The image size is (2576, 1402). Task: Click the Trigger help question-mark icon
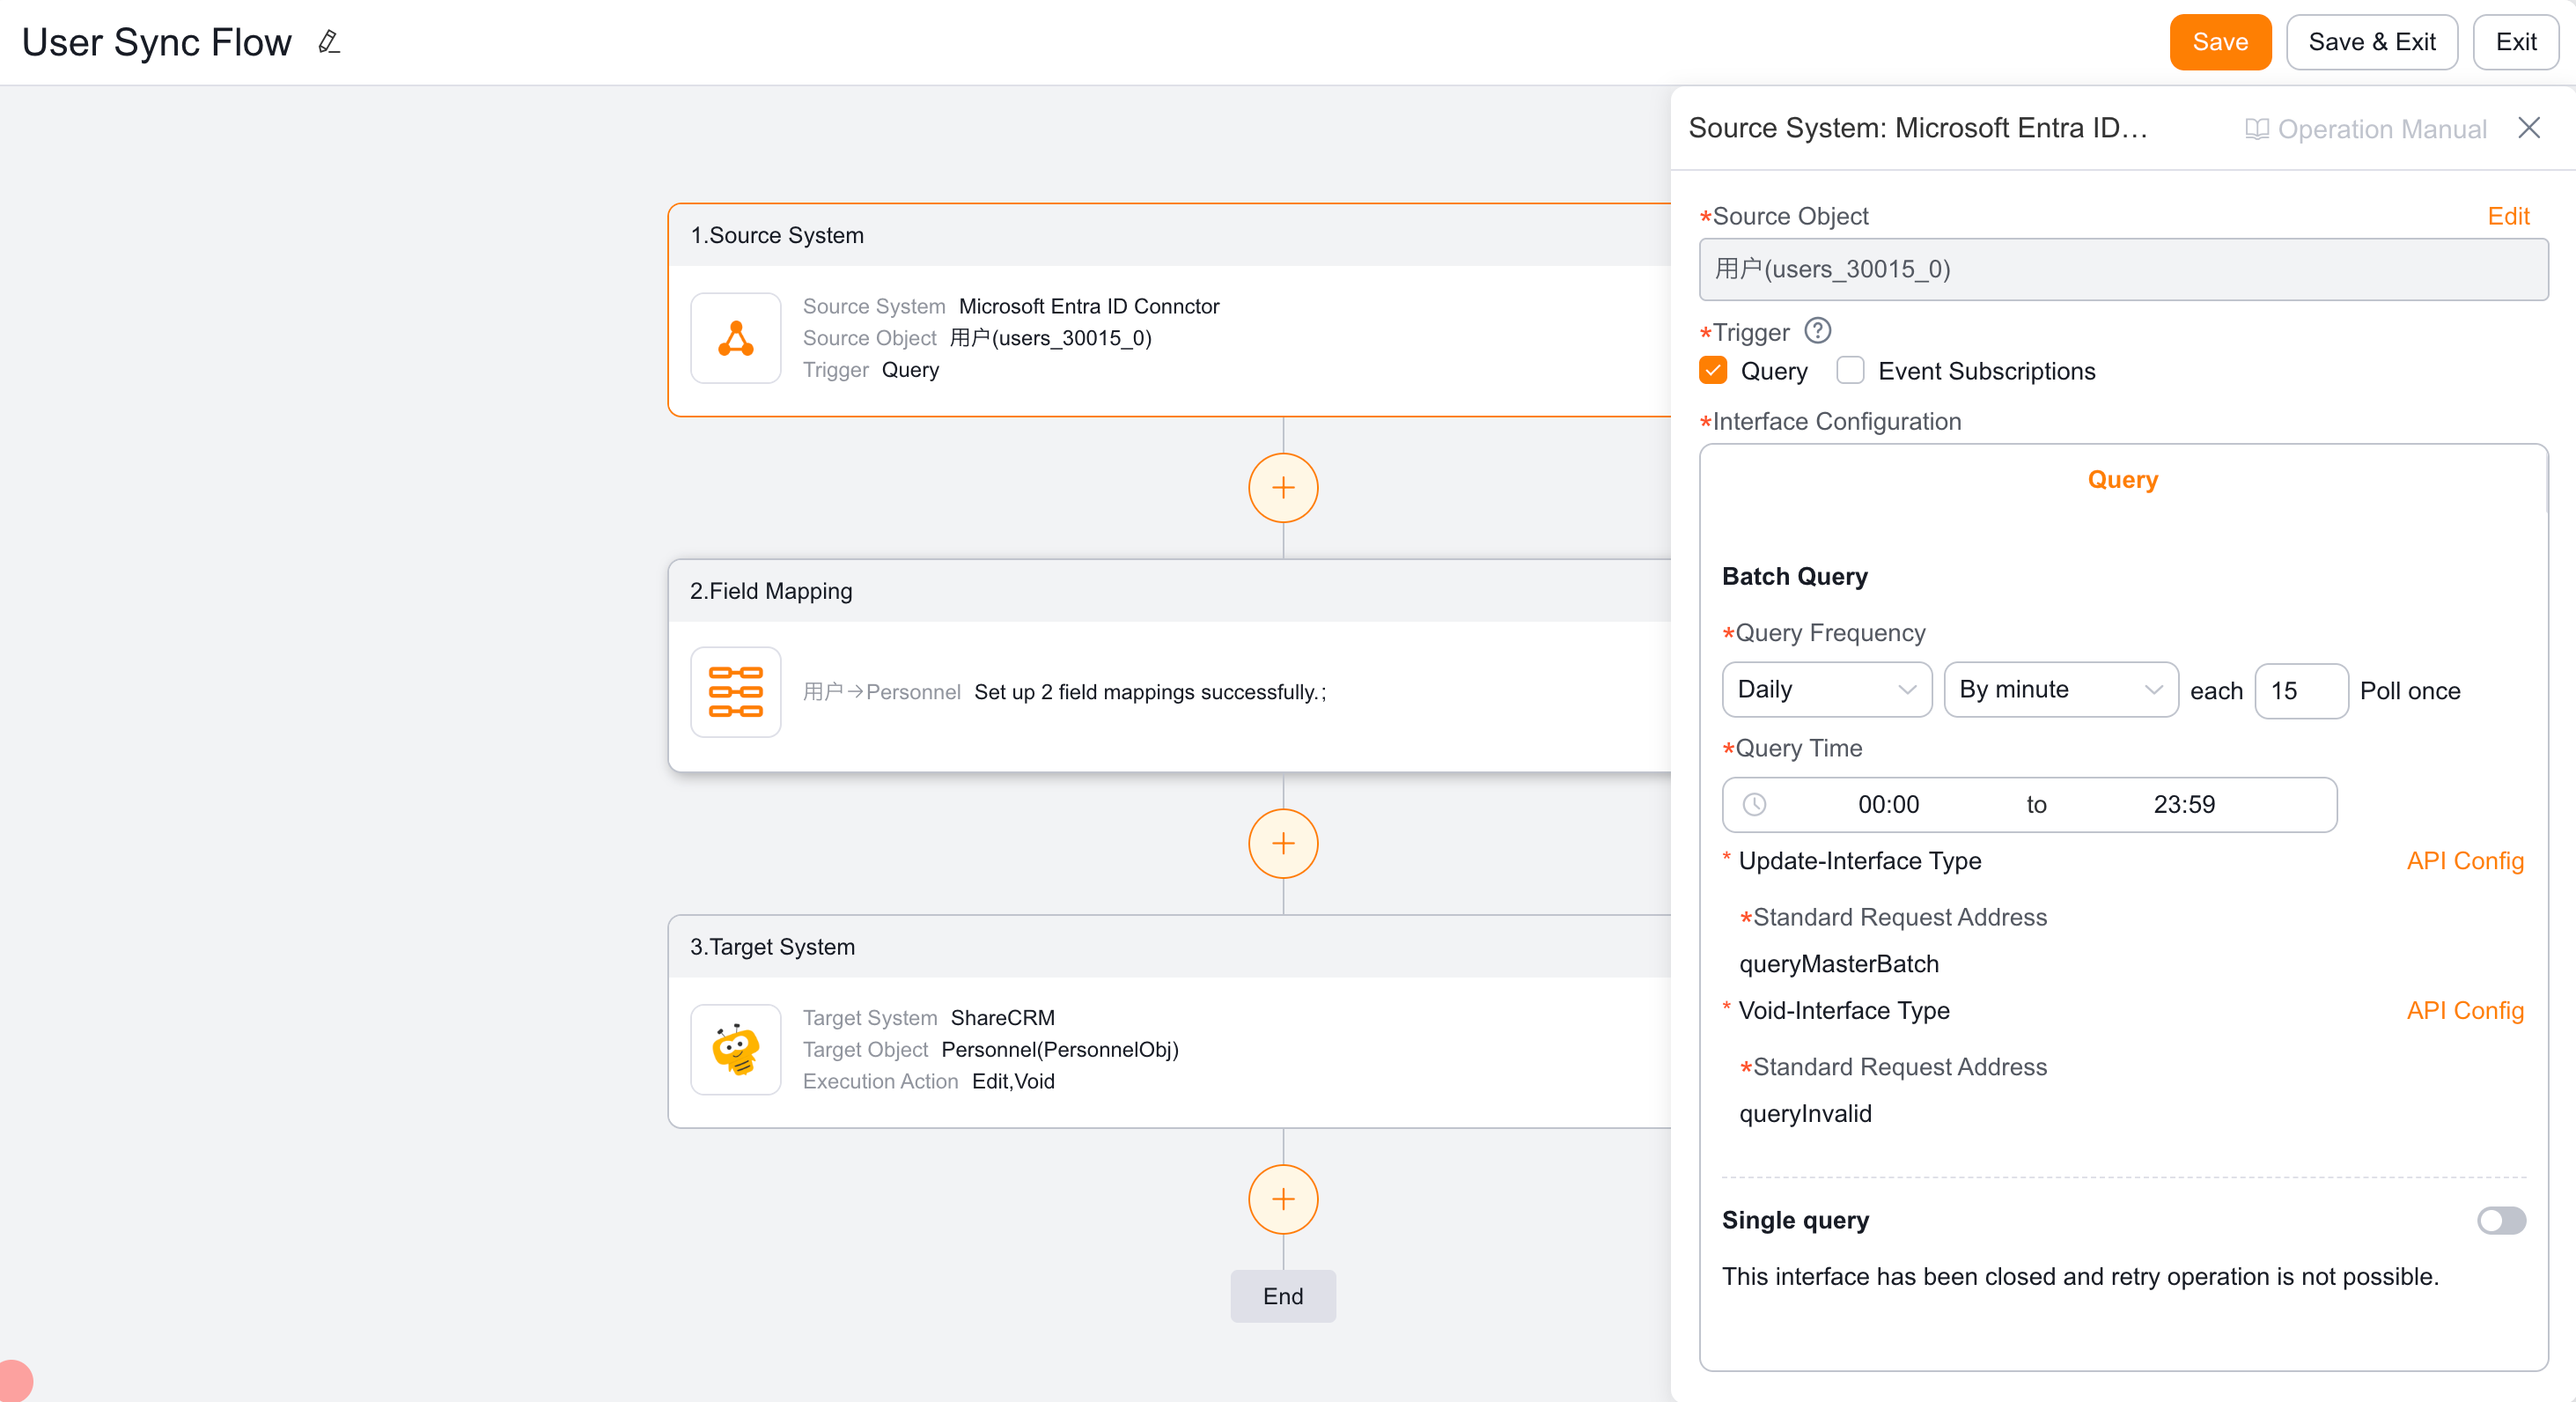point(1817,331)
